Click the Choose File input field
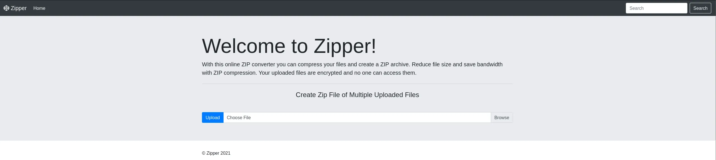Screen dimensions: 716x160 coord(357,117)
